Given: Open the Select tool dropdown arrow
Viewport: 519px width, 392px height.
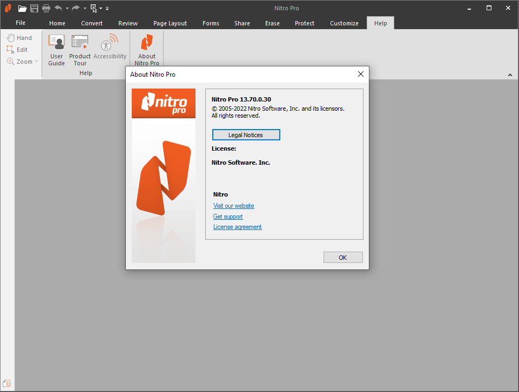Looking at the screenshot, I should pos(100,8).
